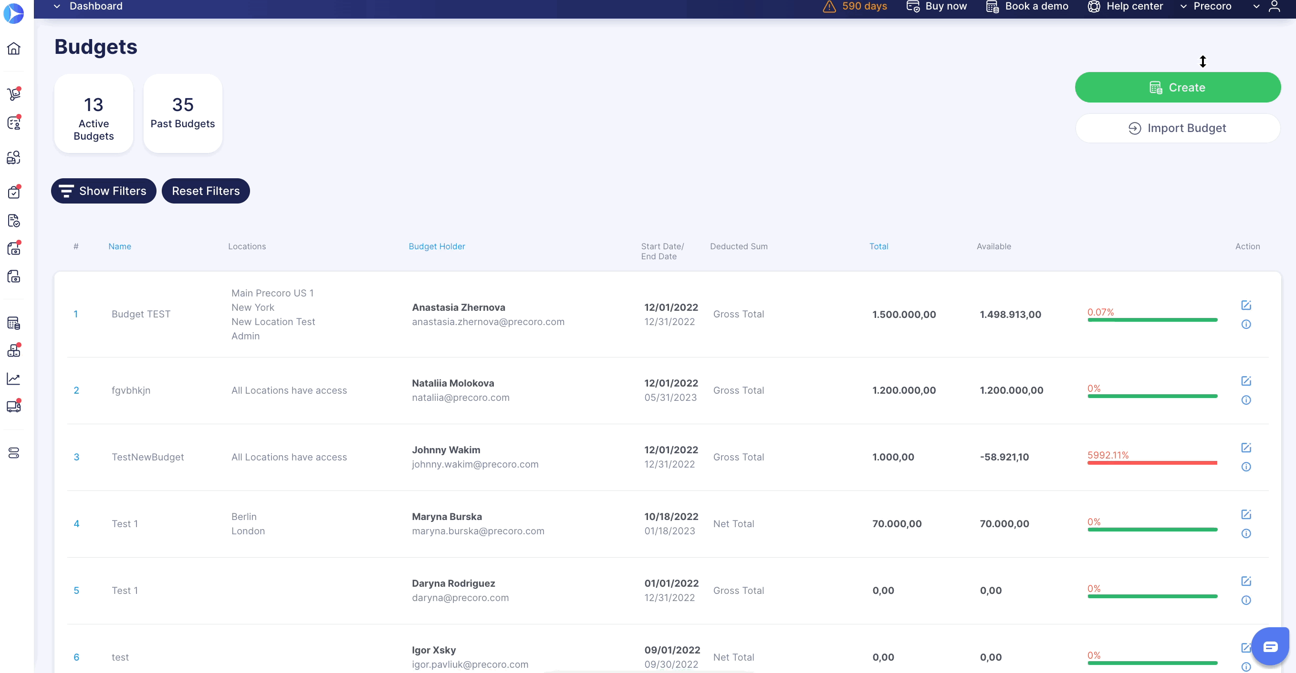The height and width of the screenshot is (673, 1296).
Task: Edit Daryna Rodriguez's Test 1 budget
Action: point(1246,581)
